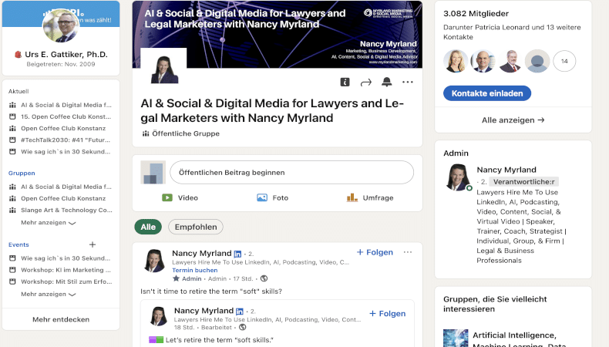Open the group logo picture
The image size is (609, 347).
[163, 66]
